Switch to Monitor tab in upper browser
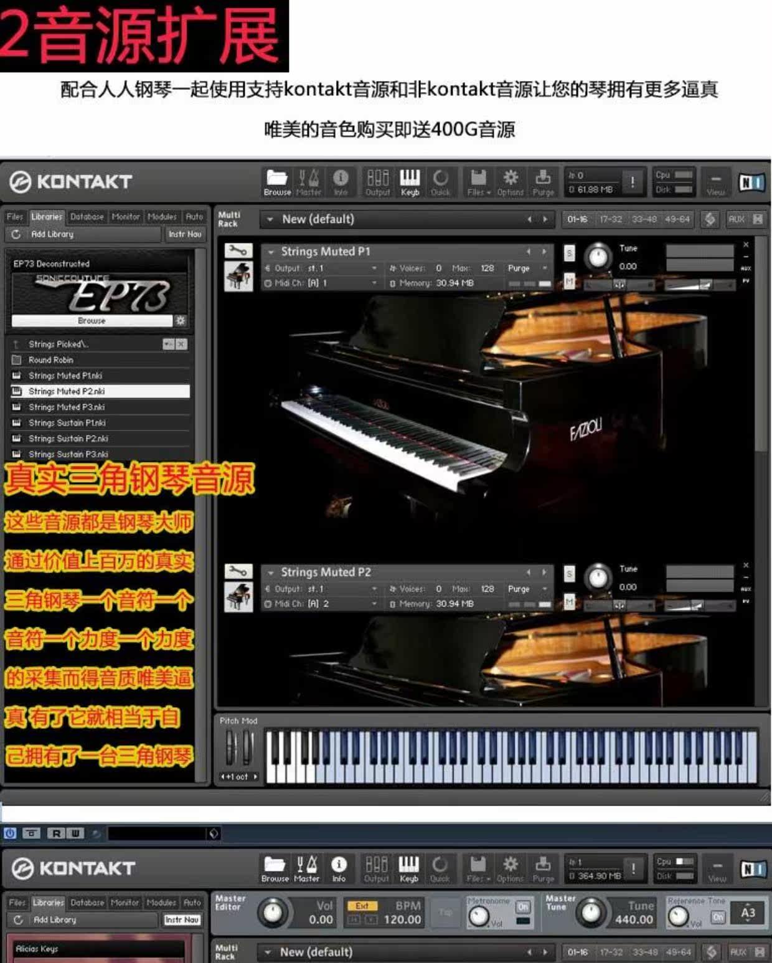 click(x=126, y=216)
